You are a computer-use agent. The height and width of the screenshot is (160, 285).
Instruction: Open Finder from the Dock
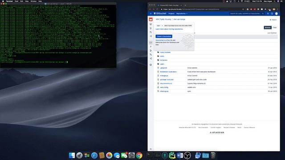72,156
